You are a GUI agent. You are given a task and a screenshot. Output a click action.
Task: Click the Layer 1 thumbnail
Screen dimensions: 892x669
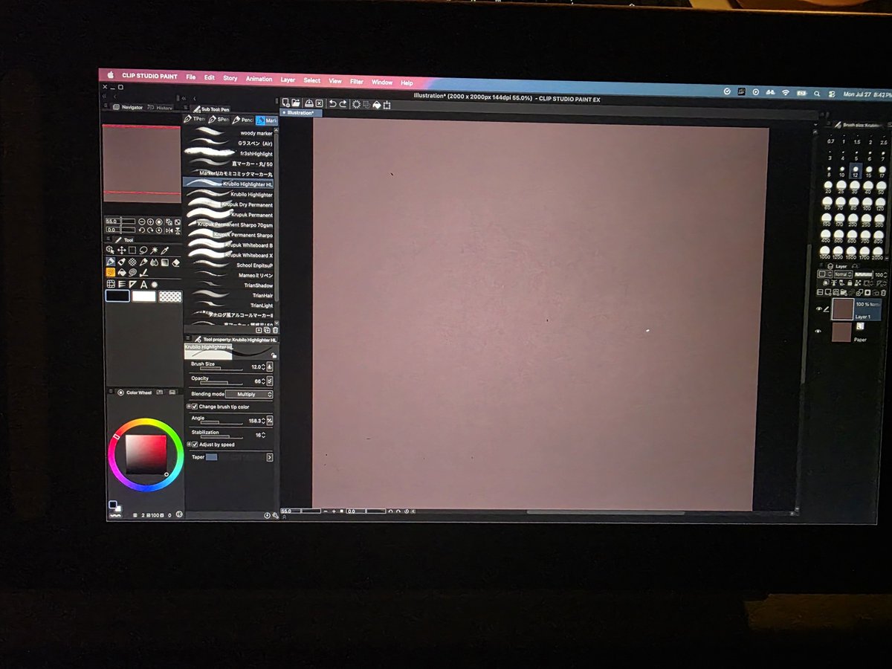tap(843, 309)
